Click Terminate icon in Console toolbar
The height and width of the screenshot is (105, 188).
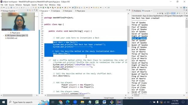point(158,13)
